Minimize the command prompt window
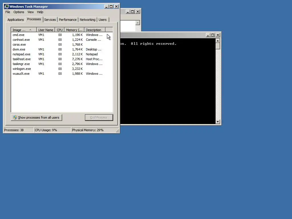Image resolution: width=292 pixels, height=219 pixels. click(x=208, y=35)
